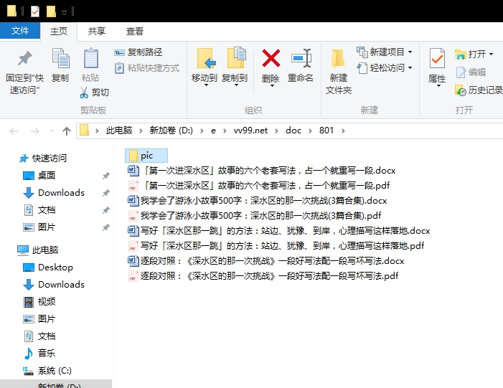Select the pic folder
Image resolution: width=503 pixels, height=388 pixels.
point(146,156)
